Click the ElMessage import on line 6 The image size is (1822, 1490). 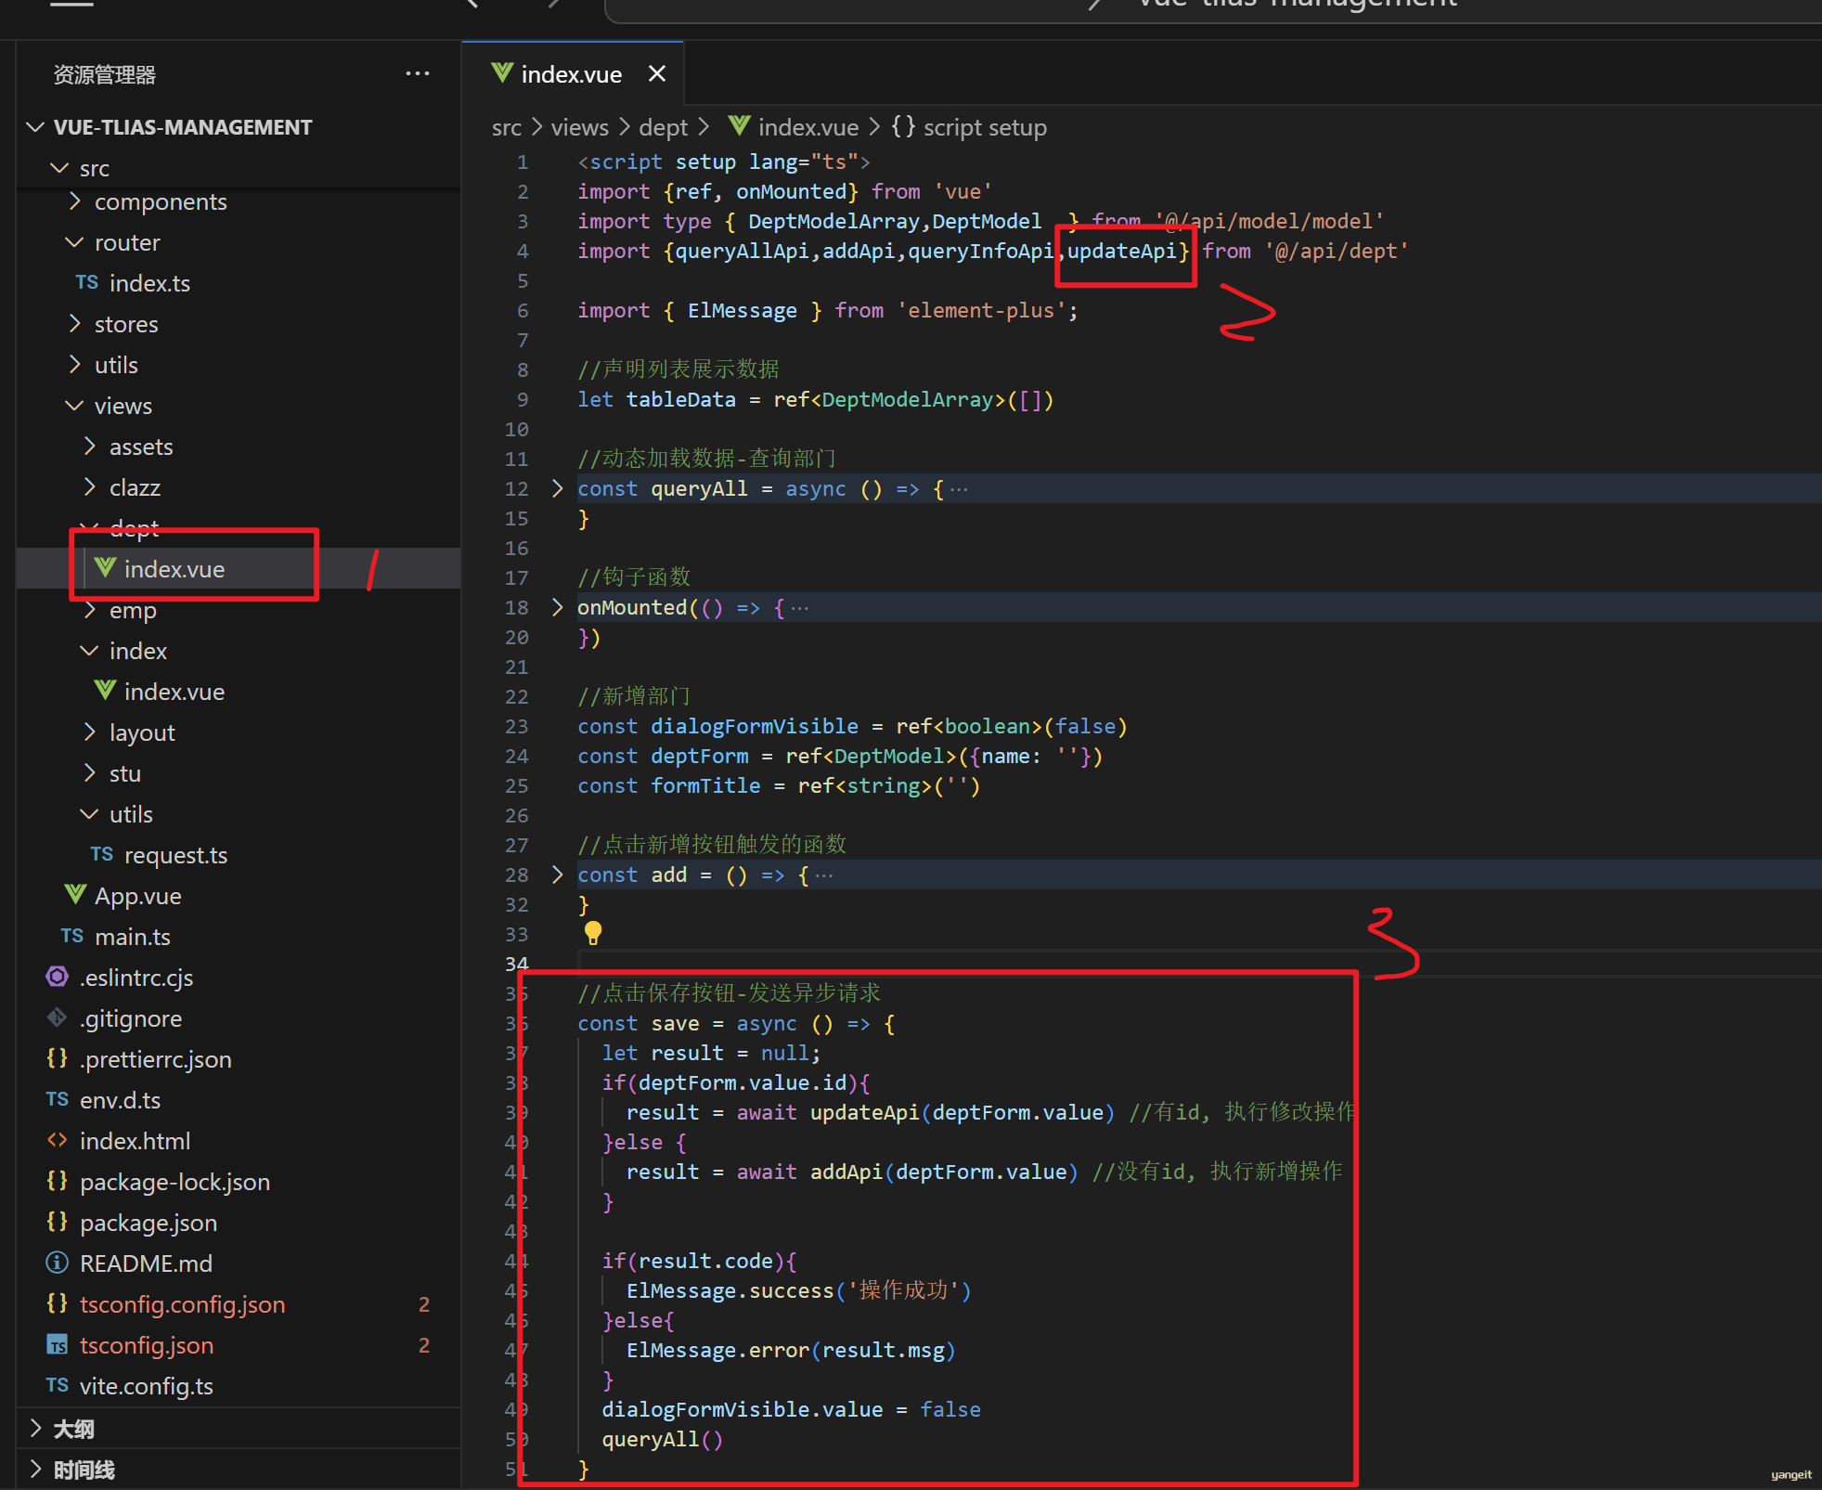pyautogui.click(x=742, y=310)
